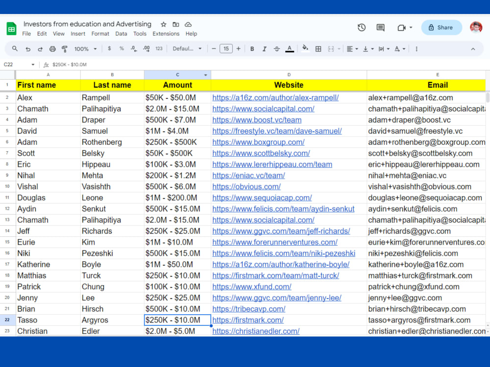Increase the font size
Screen dimensions: 490x367
pyautogui.click(x=239, y=48)
